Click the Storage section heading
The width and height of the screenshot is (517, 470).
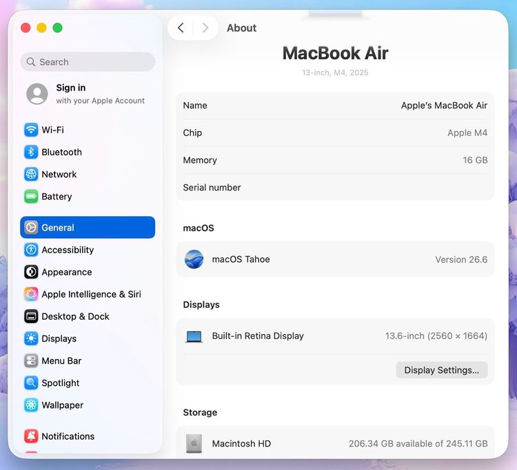200,412
